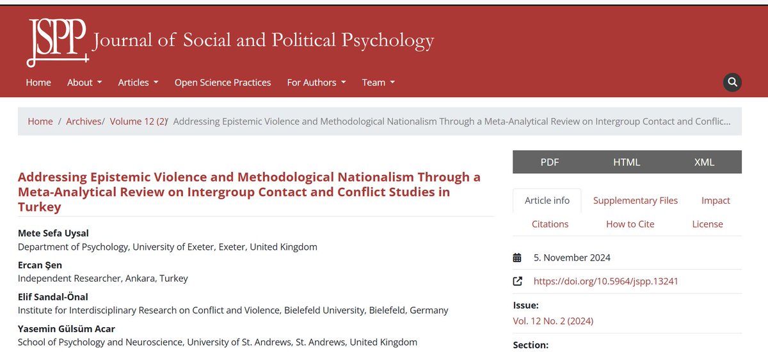Viewport: 768px width, 352px height.
Task: Select the Article info tab
Action: pos(547,201)
